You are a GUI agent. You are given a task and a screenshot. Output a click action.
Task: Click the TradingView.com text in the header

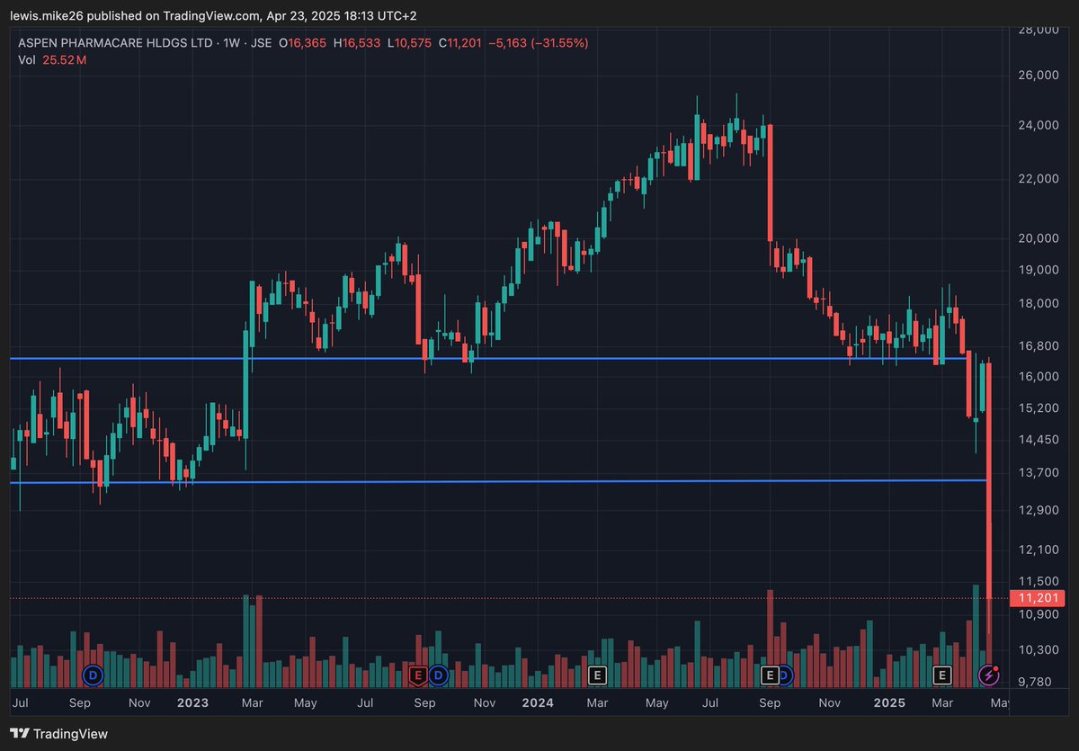coord(210,16)
